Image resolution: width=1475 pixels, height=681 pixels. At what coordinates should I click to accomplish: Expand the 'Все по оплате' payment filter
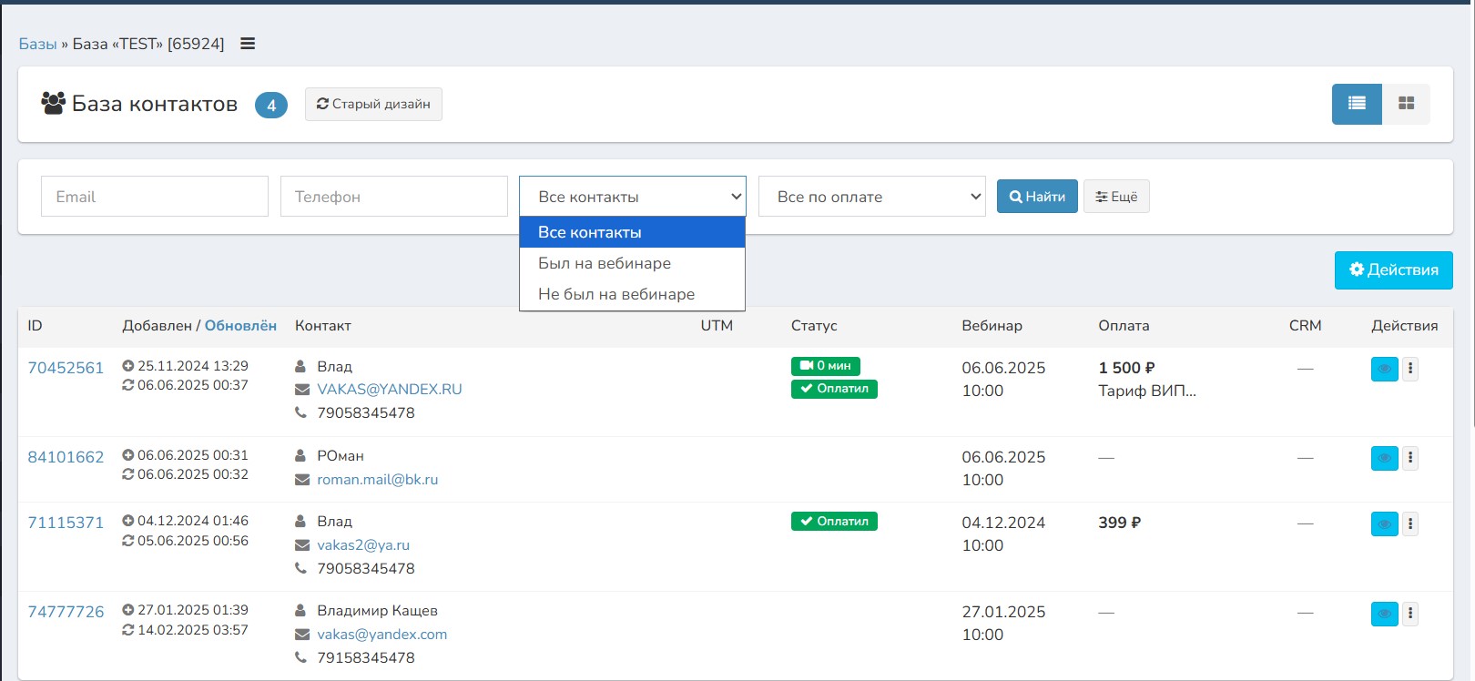point(871,197)
